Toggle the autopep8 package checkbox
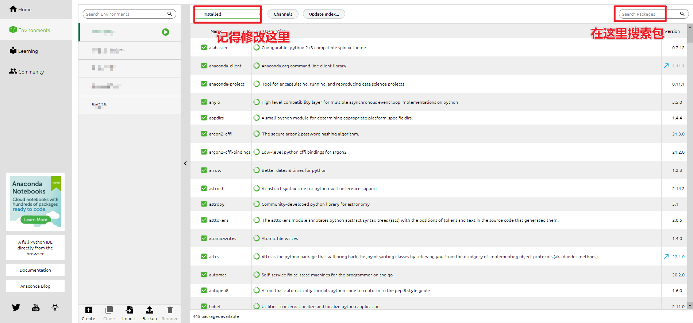This screenshot has height=323, width=693. tap(204, 290)
